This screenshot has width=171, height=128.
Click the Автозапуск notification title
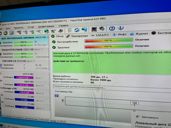pyautogui.click(x=150, y=117)
